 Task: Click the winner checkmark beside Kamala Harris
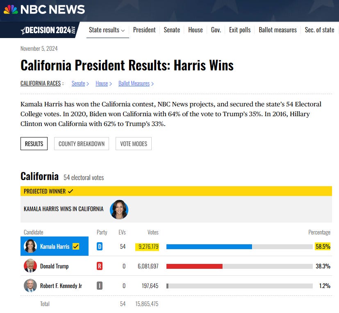(76, 246)
